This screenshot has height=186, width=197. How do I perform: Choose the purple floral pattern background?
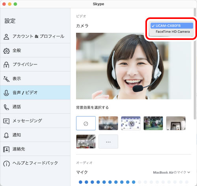point(131,123)
